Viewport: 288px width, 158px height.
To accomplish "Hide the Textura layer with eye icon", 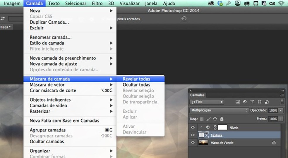I will [193, 135].
